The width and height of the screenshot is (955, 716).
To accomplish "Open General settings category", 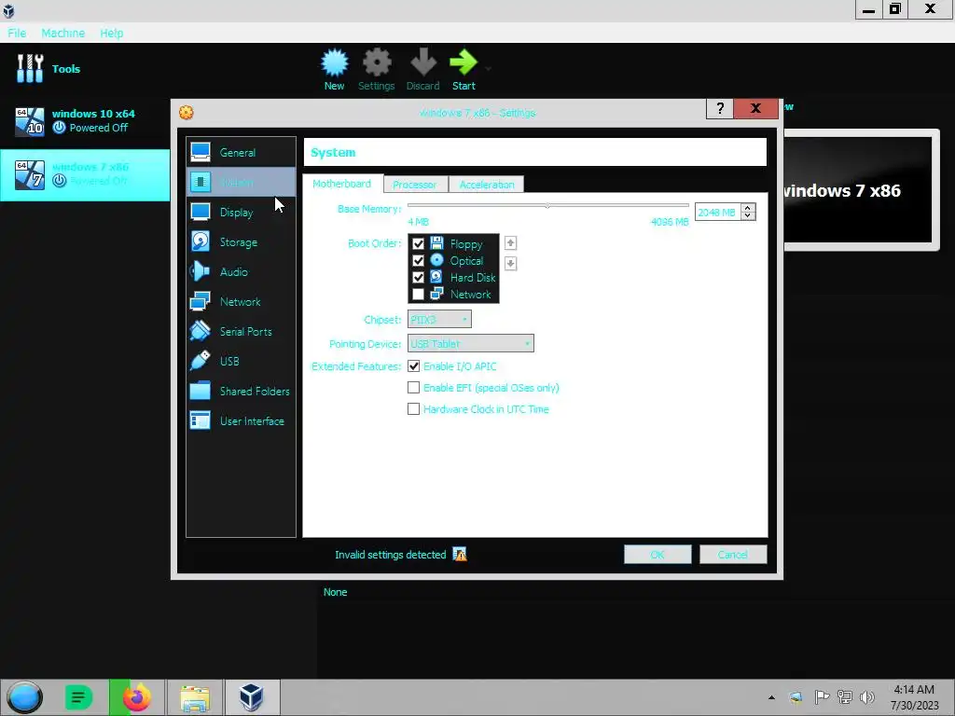I will pos(242,152).
